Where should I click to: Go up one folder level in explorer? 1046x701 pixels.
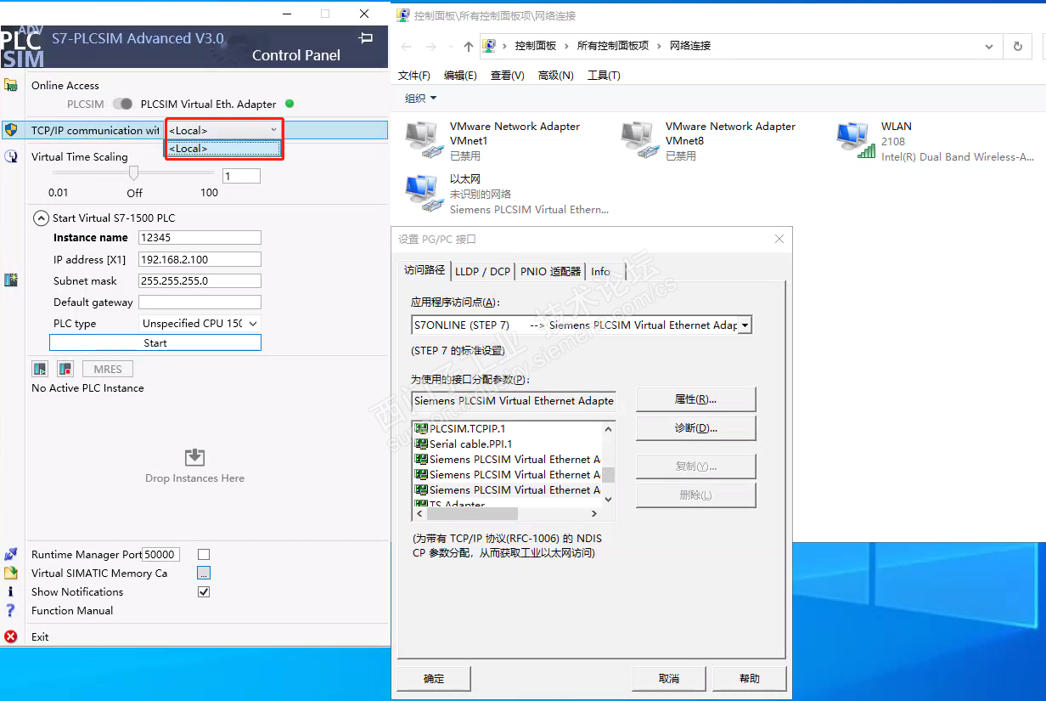point(468,46)
